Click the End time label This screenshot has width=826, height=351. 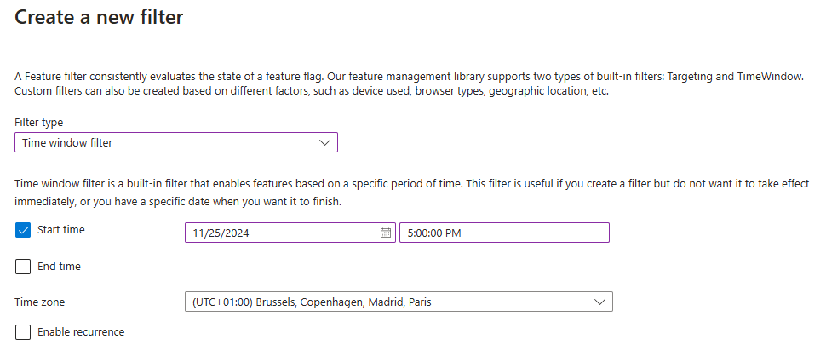tap(59, 267)
